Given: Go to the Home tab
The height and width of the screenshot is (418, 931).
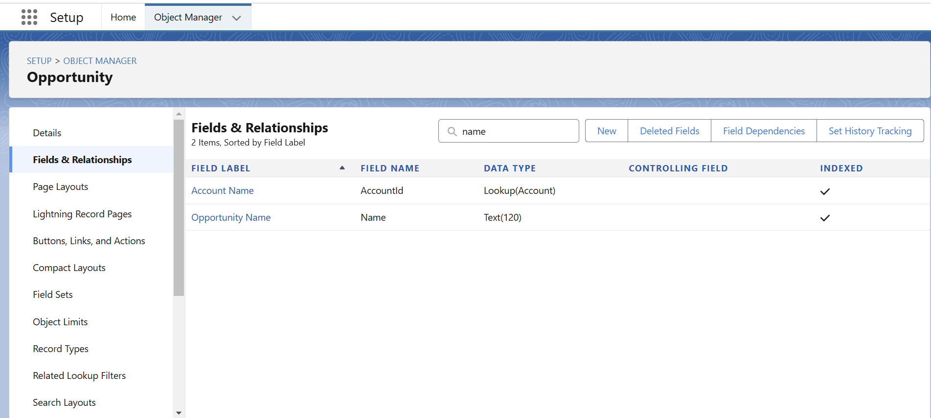Looking at the screenshot, I should point(123,17).
